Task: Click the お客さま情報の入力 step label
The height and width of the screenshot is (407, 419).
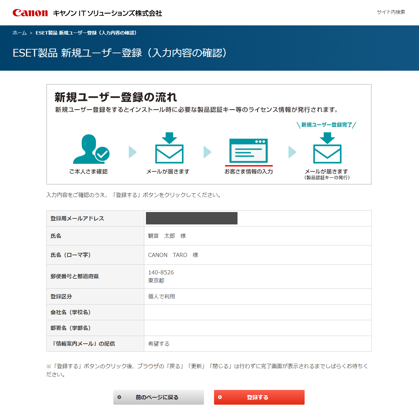Action: (249, 172)
